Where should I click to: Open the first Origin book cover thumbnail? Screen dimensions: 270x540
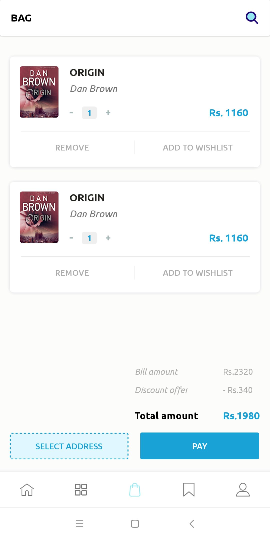[39, 92]
